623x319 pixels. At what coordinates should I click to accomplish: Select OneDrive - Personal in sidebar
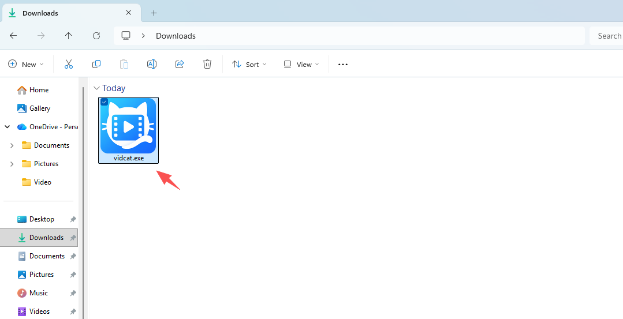coord(47,127)
